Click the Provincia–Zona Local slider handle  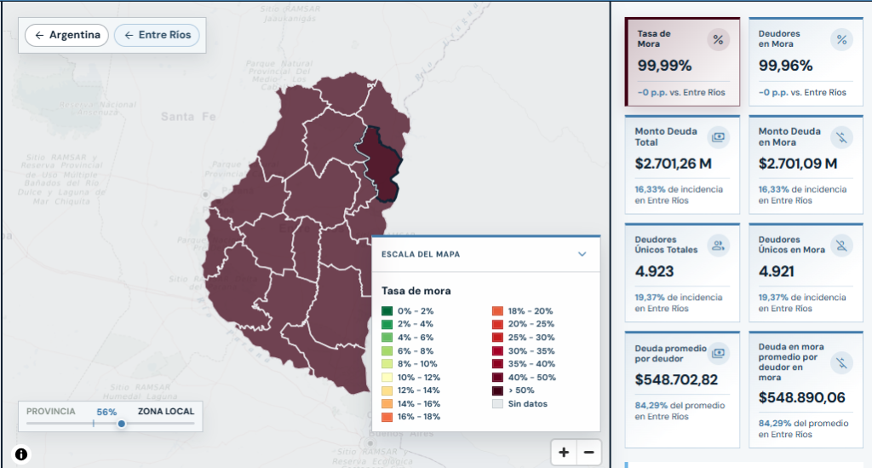pyautogui.click(x=121, y=424)
